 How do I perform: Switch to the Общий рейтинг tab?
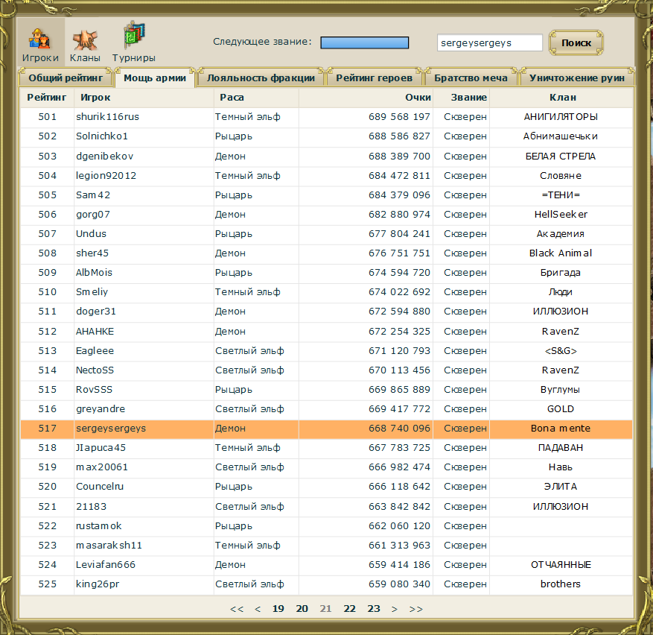65,78
